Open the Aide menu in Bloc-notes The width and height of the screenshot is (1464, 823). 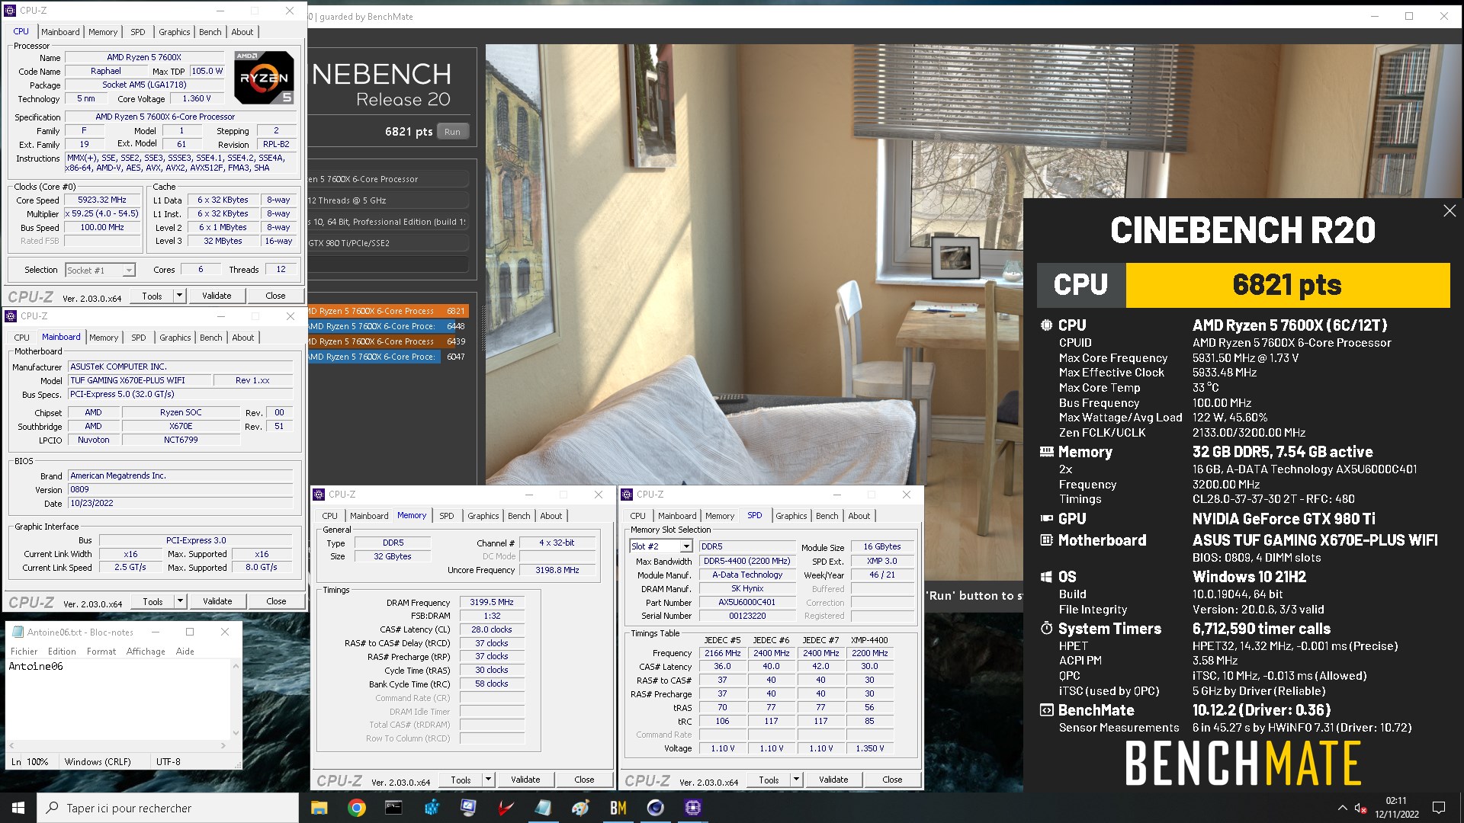(x=185, y=652)
